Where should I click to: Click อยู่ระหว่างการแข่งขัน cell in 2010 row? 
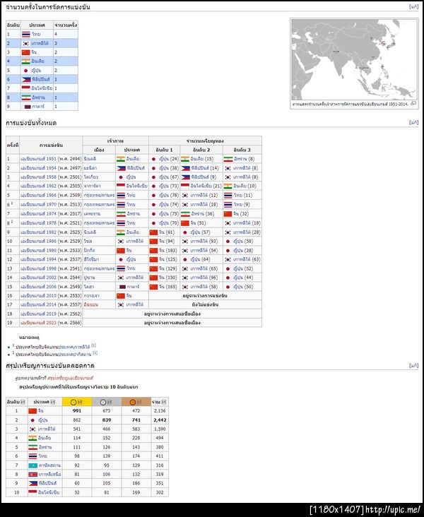tap(205, 296)
